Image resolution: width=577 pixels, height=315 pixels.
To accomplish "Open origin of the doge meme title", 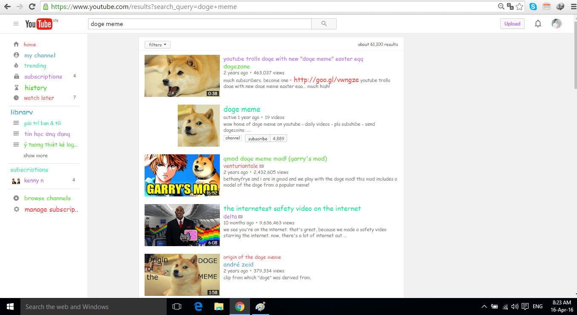I will (x=252, y=257).
